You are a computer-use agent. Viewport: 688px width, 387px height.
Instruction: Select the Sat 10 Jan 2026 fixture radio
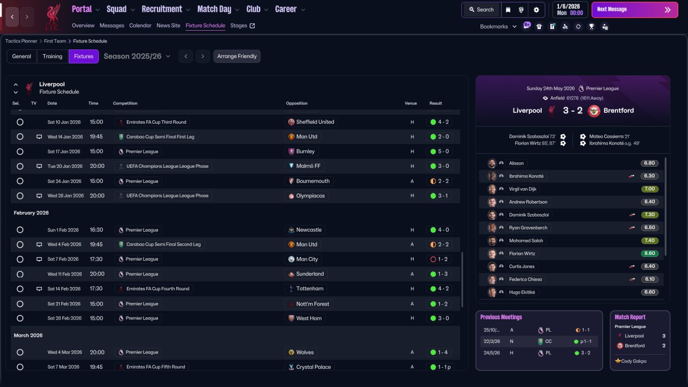[20, 122]
